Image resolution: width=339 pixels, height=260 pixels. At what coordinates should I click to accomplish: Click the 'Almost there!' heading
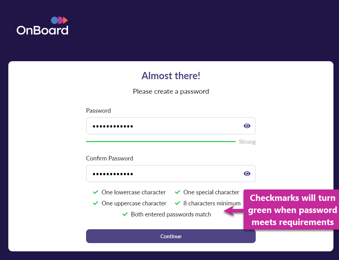[x=171, y=76]
